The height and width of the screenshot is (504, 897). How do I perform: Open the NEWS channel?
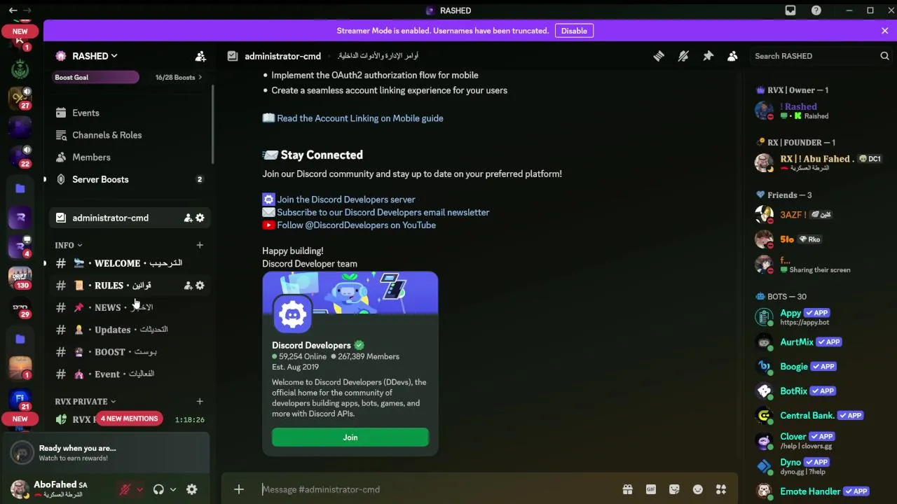(x=129, y=307)
